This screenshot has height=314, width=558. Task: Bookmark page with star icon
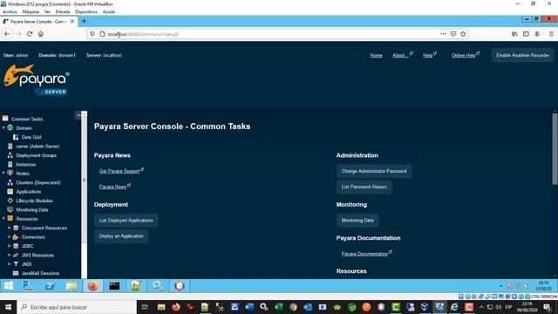tap(463, 34)
